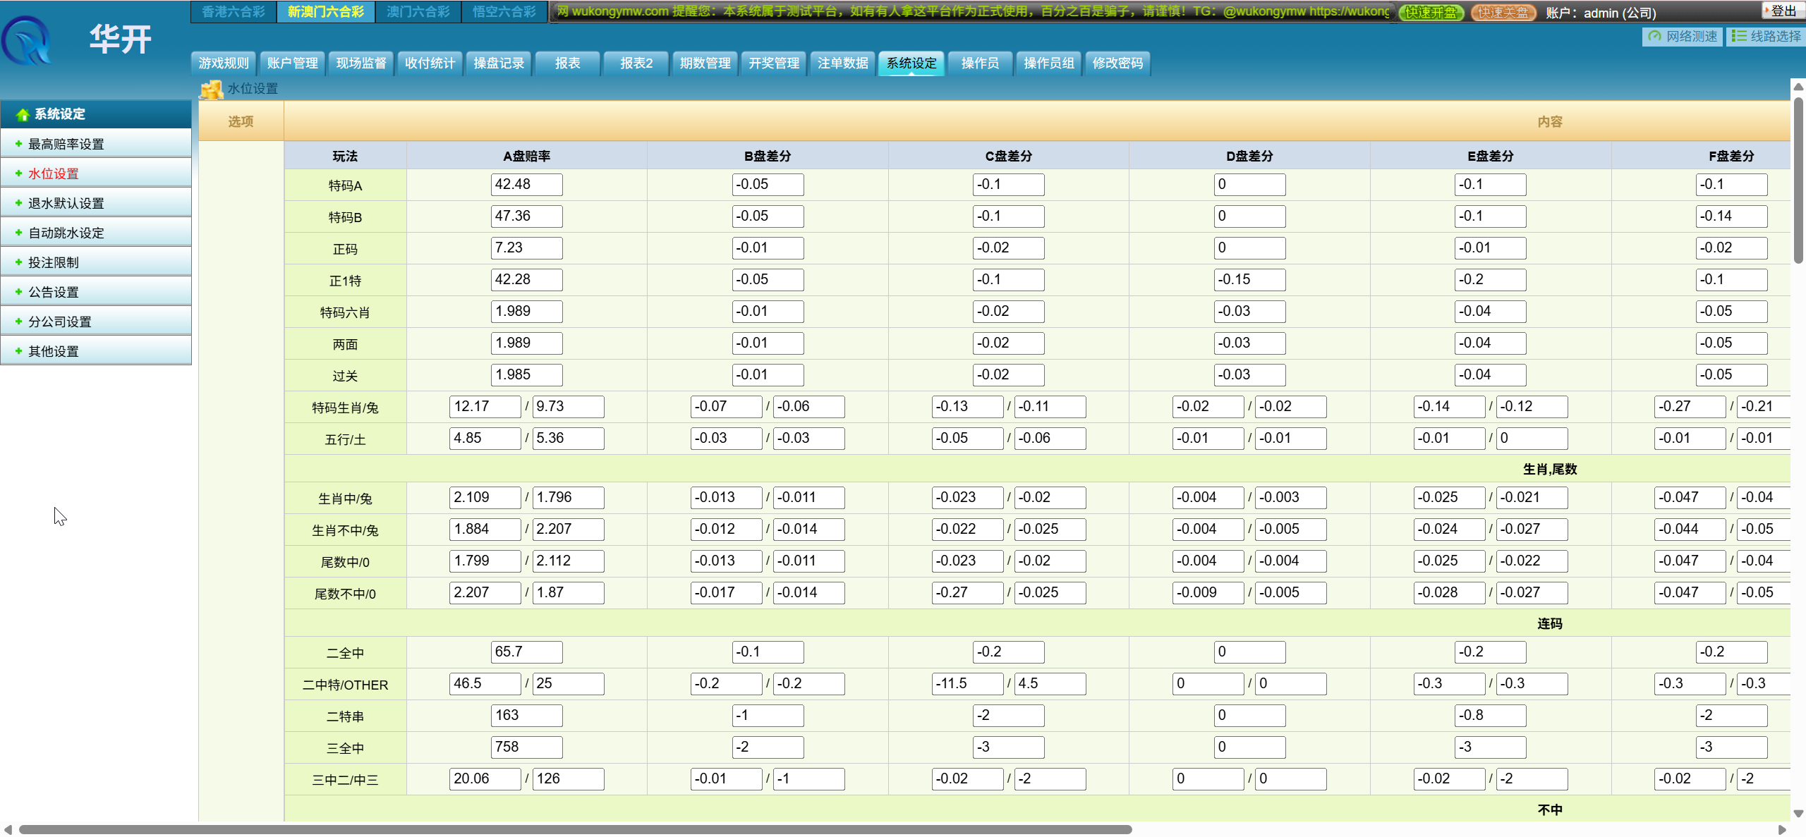This screenshot has width=1806, height=837.
Task: Click the 三全中 A盘赔率 field 758
Action: click(526, 747)
